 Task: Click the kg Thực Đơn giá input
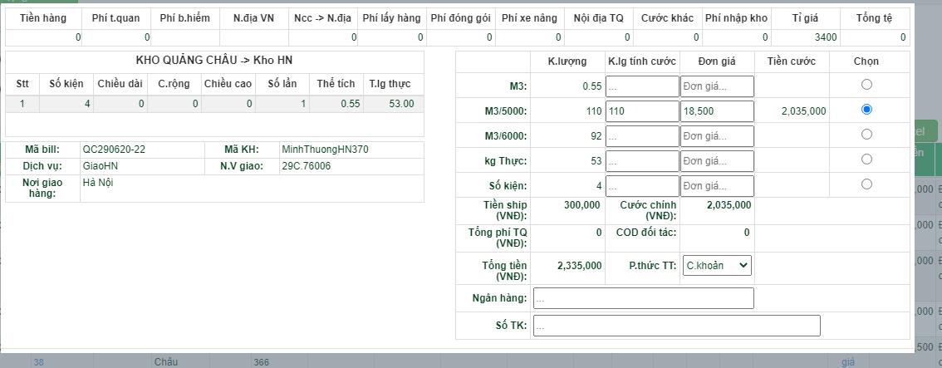(717, 161)
